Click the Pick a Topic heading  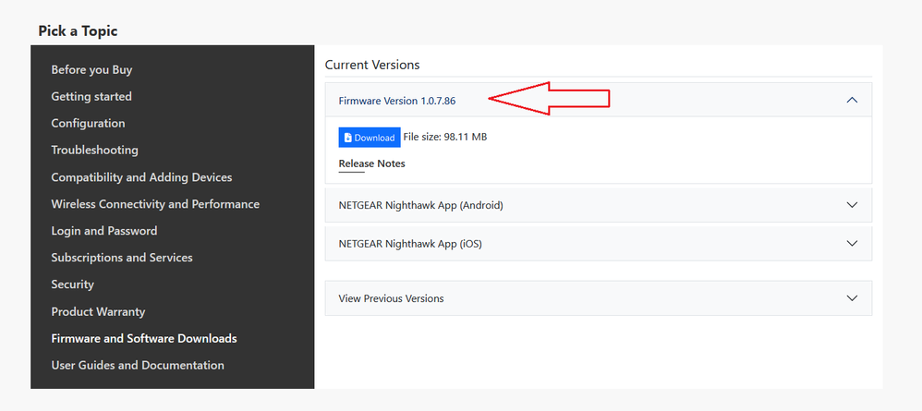pyautogui.click(x=78, y=31)
